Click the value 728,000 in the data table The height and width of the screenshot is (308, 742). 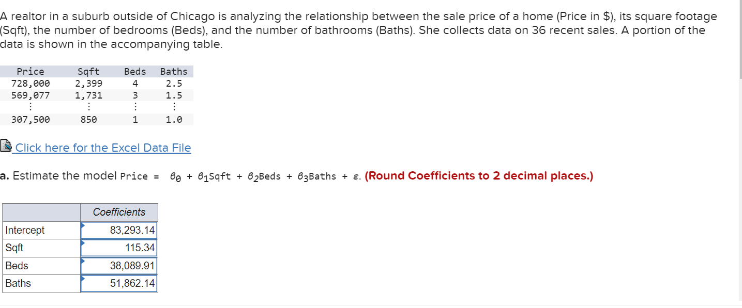(x=31, y=83)
